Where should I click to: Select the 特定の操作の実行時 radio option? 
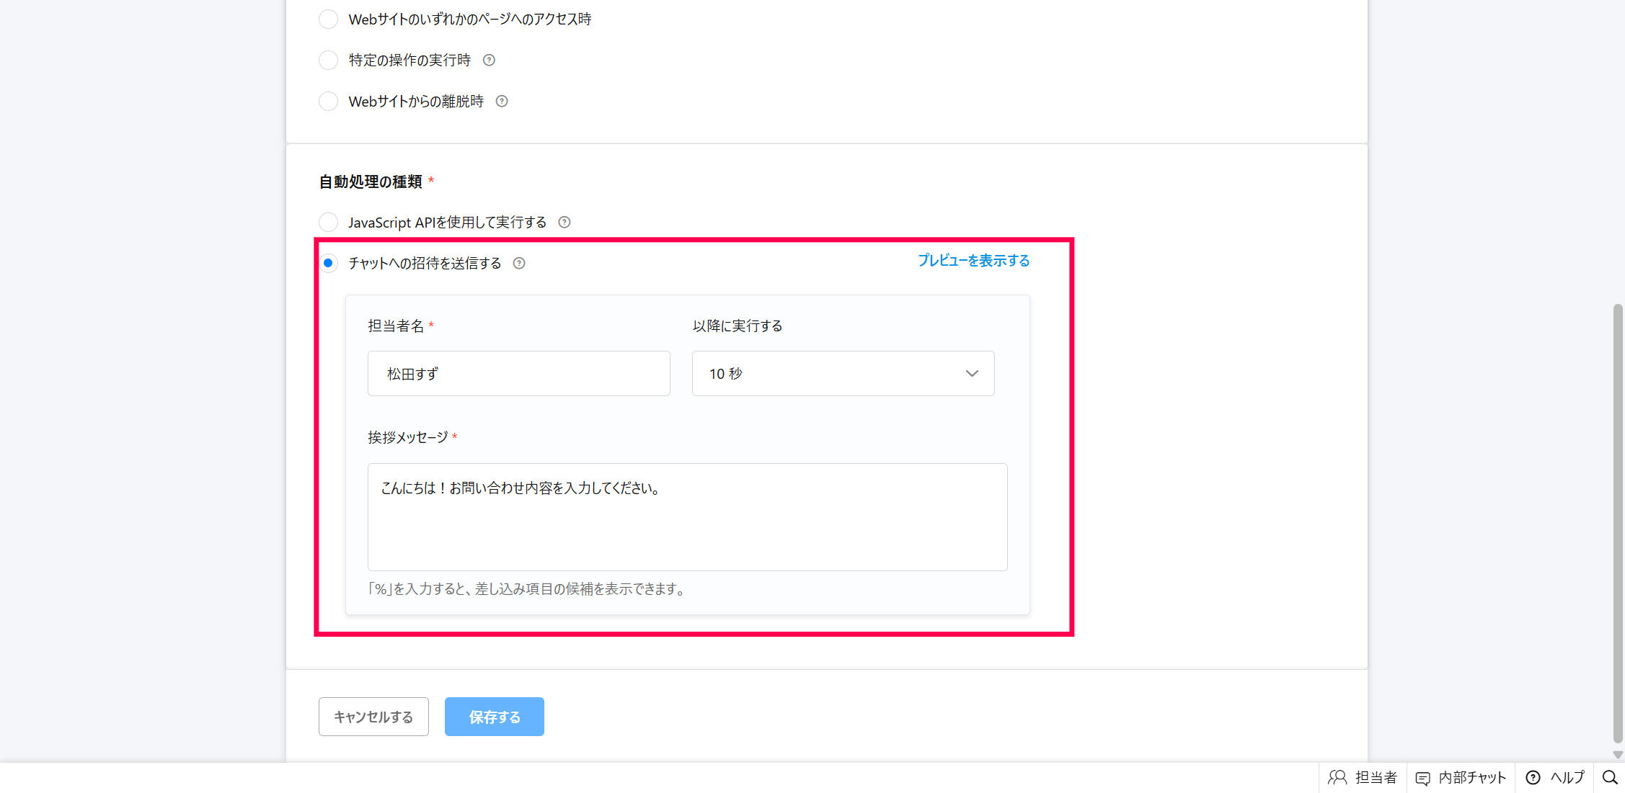(x=328, y=61)
